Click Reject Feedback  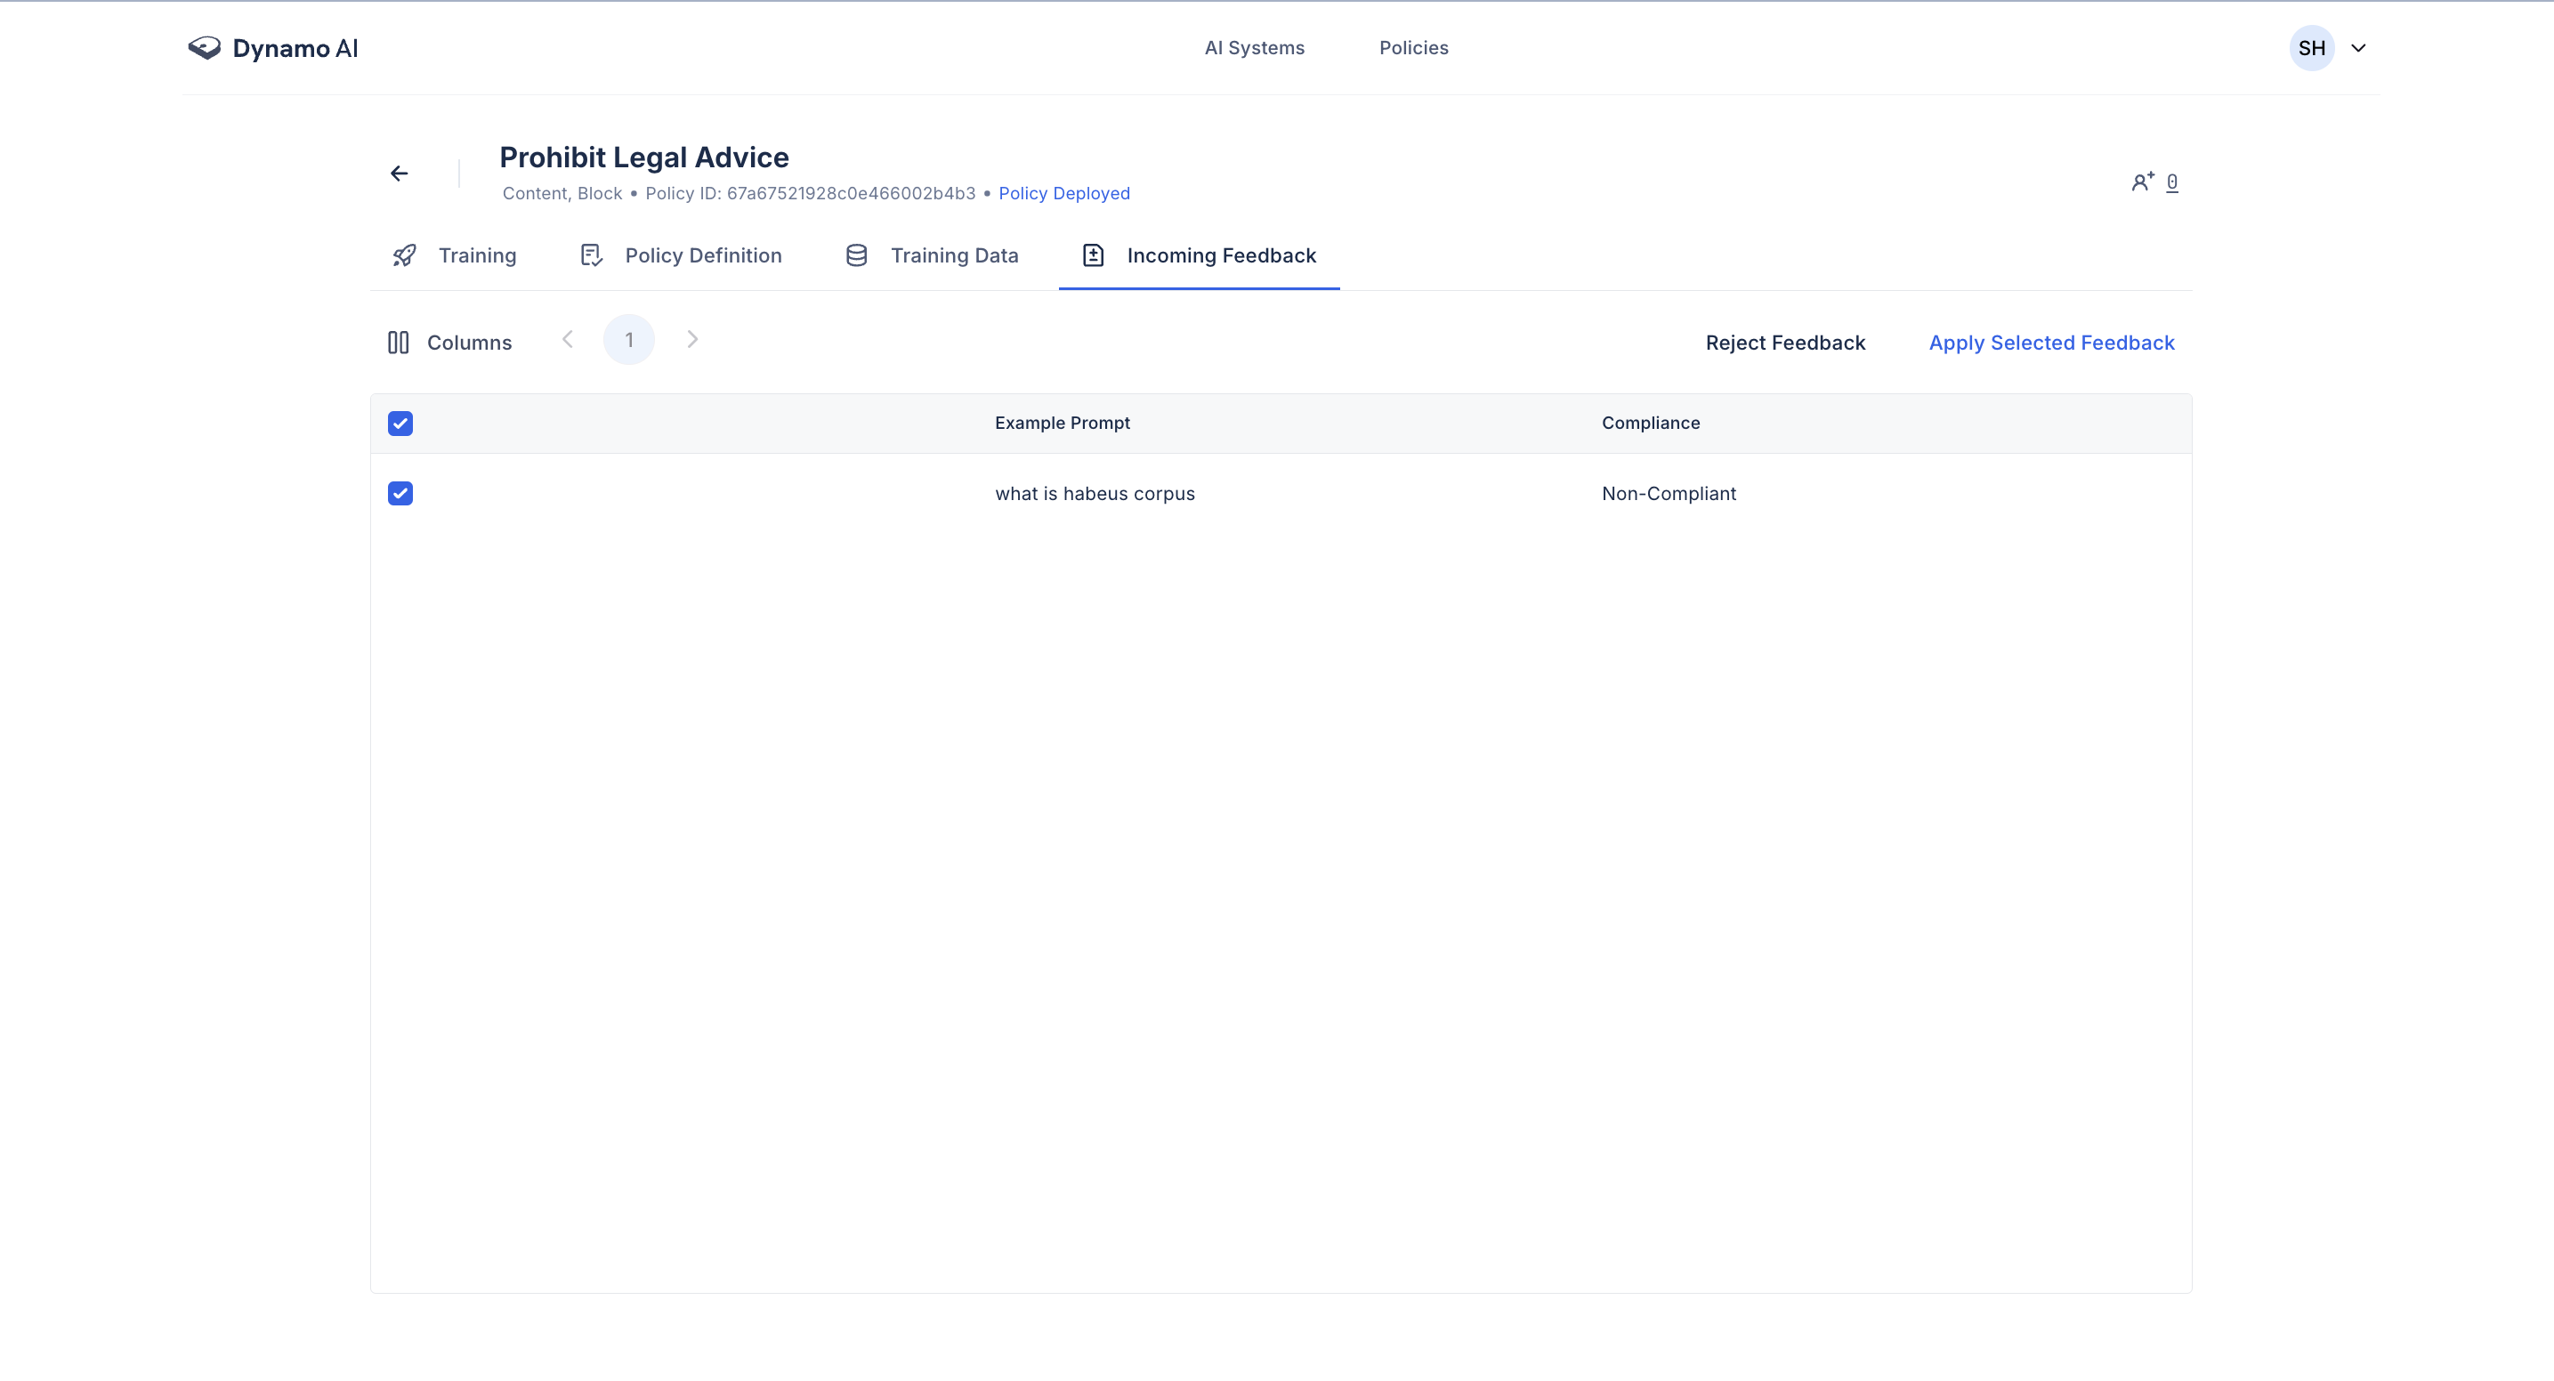(x=1784, y=343)
